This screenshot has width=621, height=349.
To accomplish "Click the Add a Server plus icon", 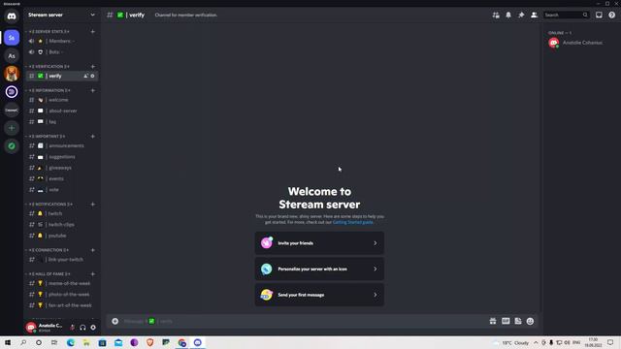I will (x=12, y=128).
